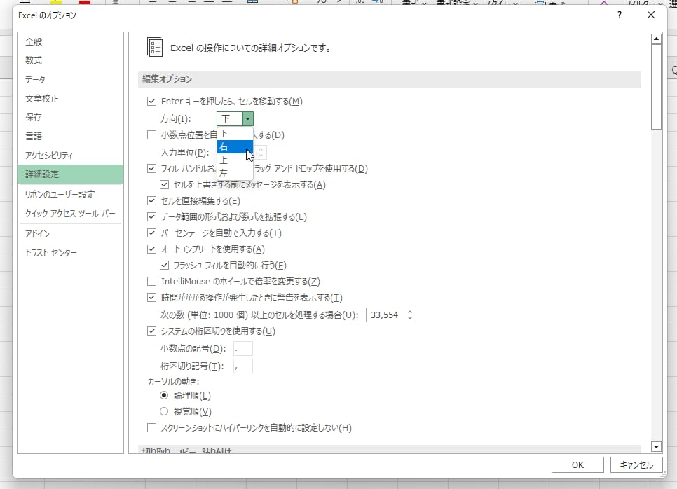Toggle the Enter キー move cell checkbox

tap(151, 102)
